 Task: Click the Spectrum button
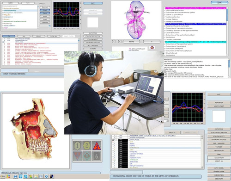[x=45, y=7]
